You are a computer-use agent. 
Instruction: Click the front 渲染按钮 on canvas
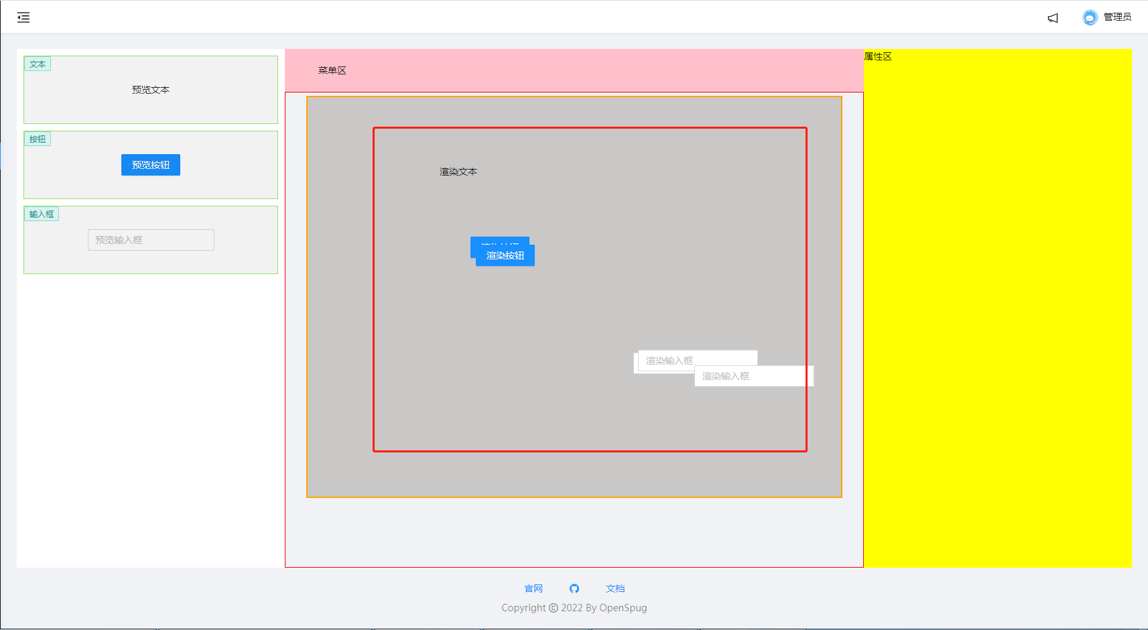505,255
